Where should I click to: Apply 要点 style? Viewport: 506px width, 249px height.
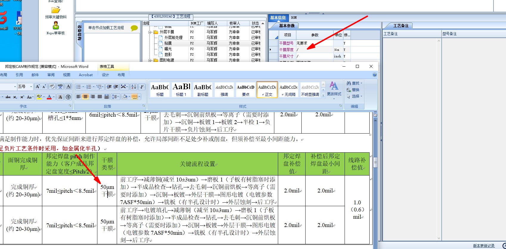[245, 90]
